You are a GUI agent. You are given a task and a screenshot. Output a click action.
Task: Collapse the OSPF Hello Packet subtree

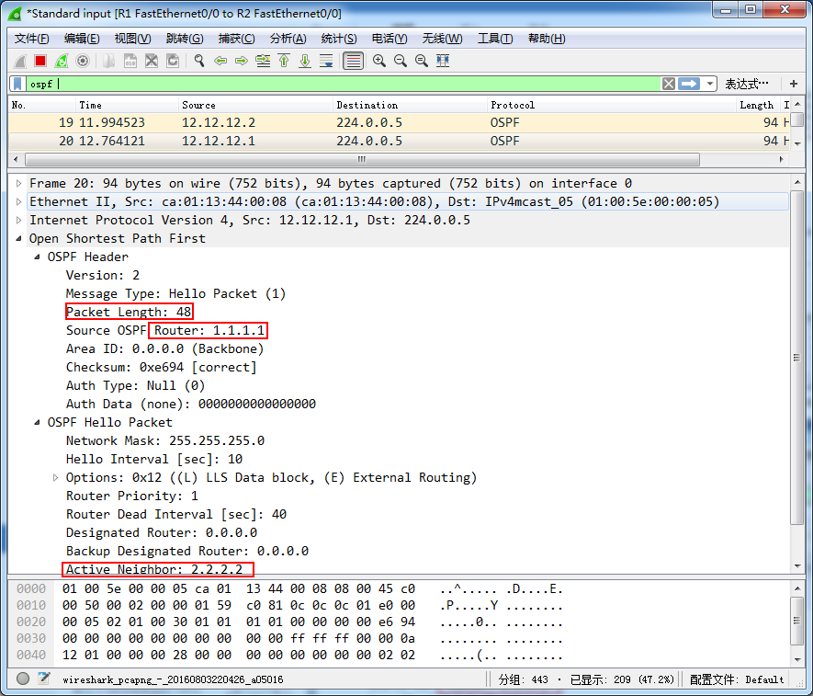coord(37,422)
